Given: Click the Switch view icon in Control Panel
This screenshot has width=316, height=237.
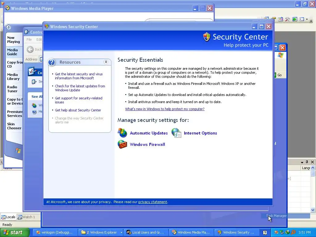Looking at the screenshot, I should (x=34, y=81).
